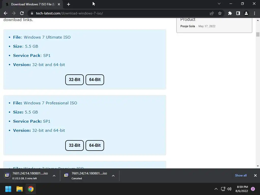Viewport: 260px width, 195px height.
Task: Show all downloads
Action: 241,175
